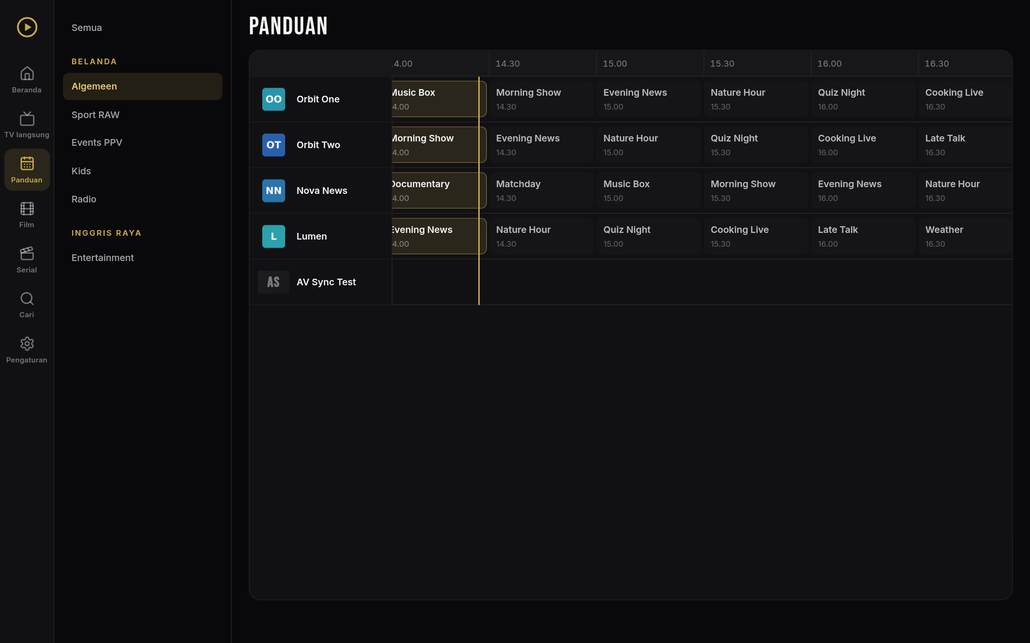
Task: Open Music Box on Orbit One
Action: 439,99
